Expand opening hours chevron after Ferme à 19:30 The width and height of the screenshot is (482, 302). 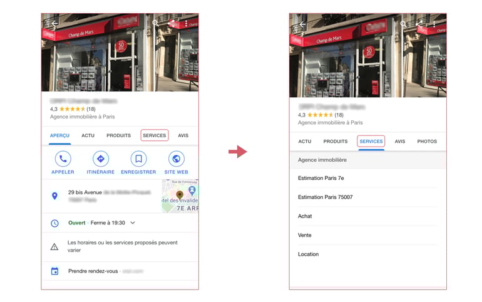133,222
